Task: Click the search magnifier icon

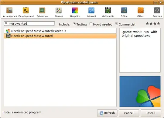Action: [x=6, y=23]
